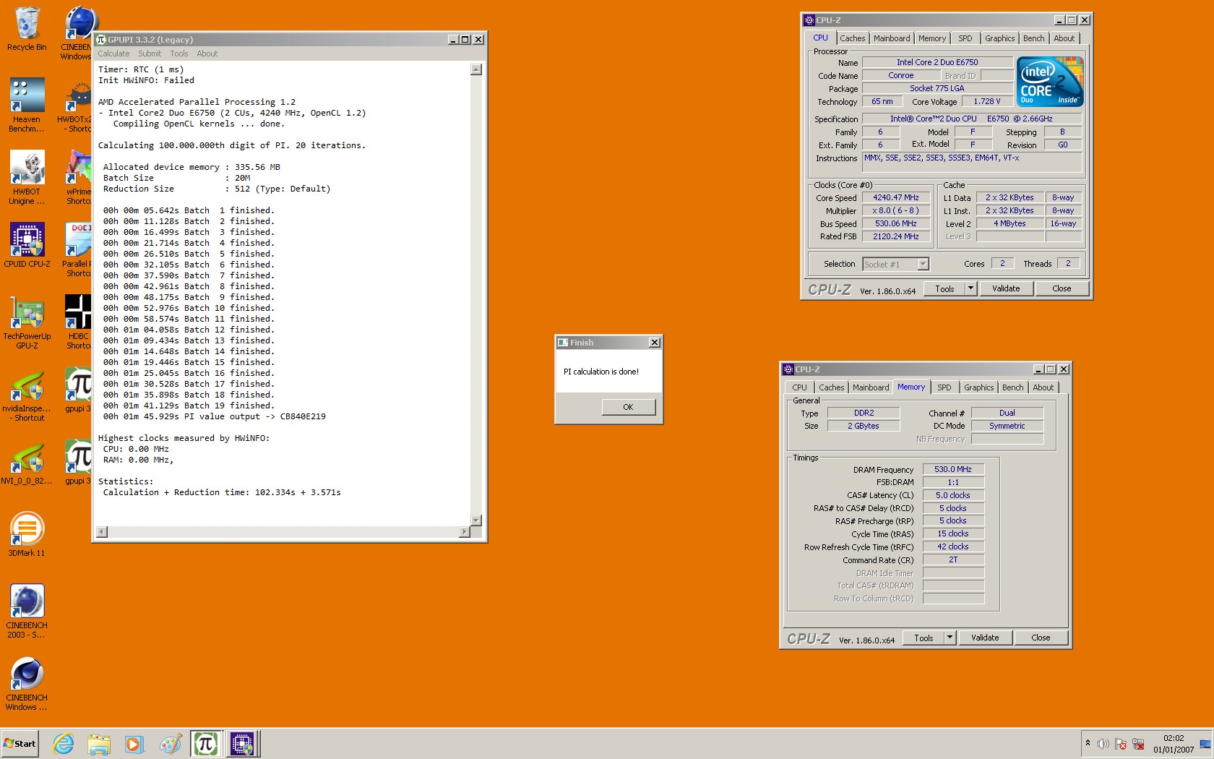Close the Finish dialog

654,343
